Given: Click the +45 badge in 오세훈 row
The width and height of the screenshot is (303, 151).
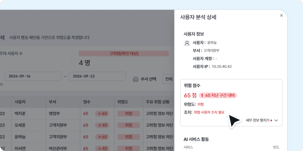Looking at the screenshot, I should tap(102, 125).
